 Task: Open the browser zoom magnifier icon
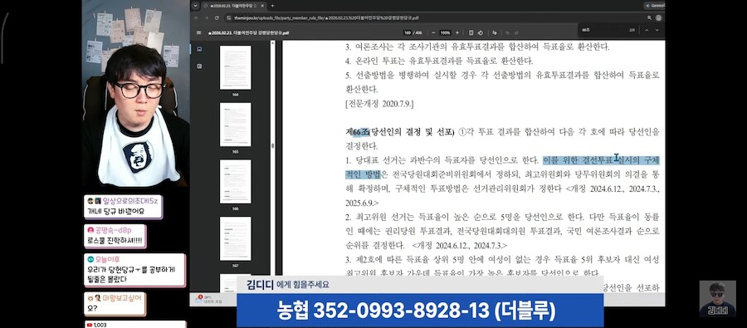649,17
